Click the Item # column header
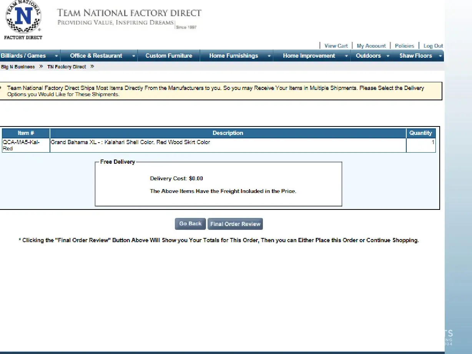The image size is (472, 354). (x=26, y=133)
